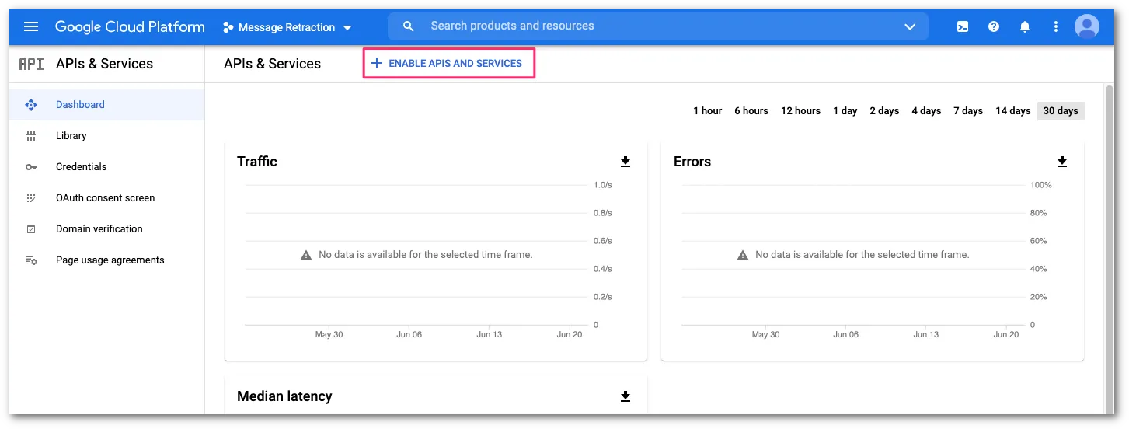The height and width of the screenshot is (429, 1129).
Task: Click the user account avatar
Action: (1086, 26)
